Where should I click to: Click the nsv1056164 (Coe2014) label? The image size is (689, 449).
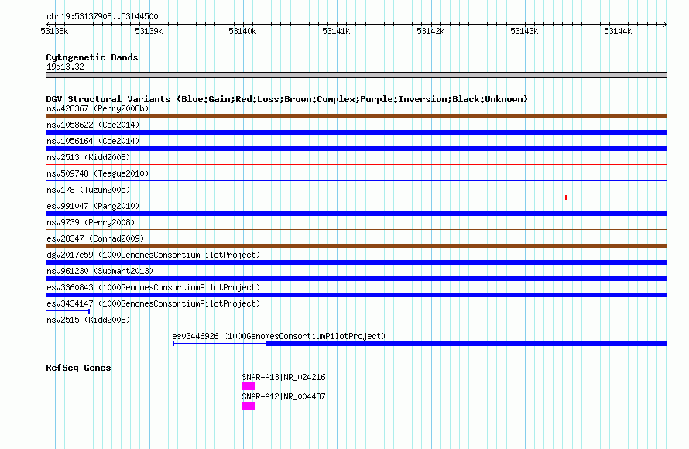point(93,141)
